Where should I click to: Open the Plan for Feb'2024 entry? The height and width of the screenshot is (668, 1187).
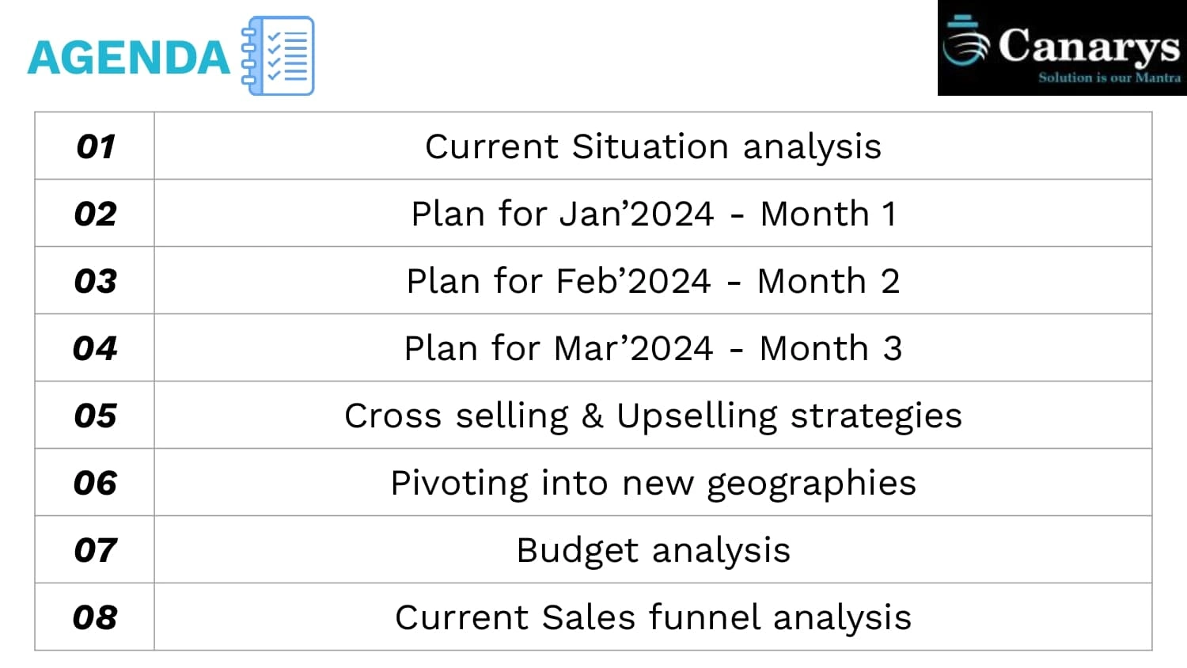point(653,281)
